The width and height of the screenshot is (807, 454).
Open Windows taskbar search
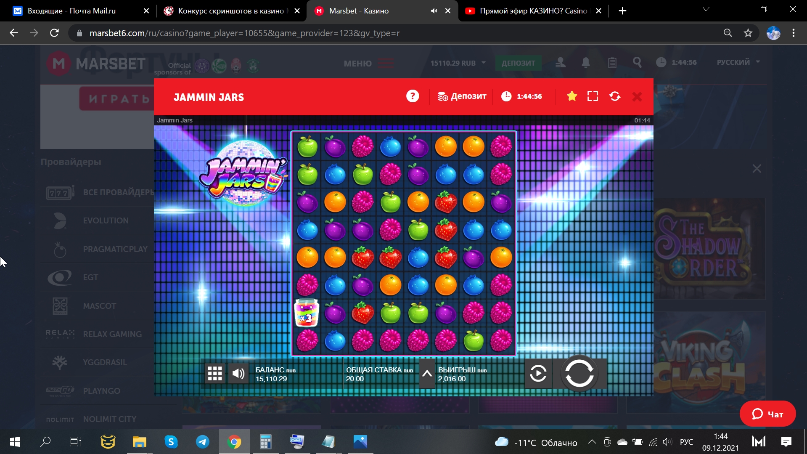pyautogui.click(x=45, y=442)
